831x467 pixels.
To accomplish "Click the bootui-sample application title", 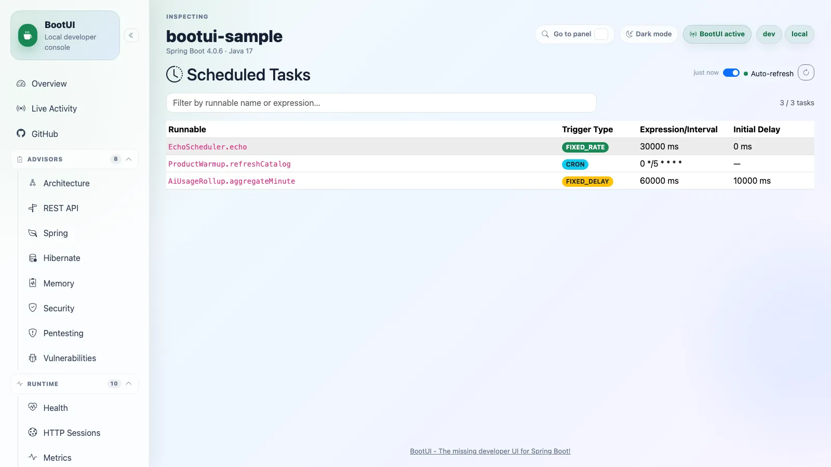I will click(224, 36).
